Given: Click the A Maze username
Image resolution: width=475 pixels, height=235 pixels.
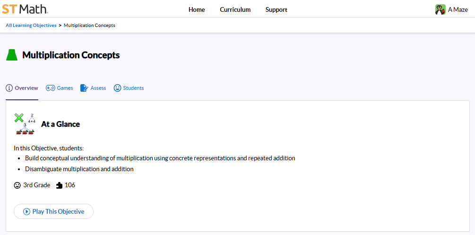Looking at the screenshot, I should pos(458,9).
